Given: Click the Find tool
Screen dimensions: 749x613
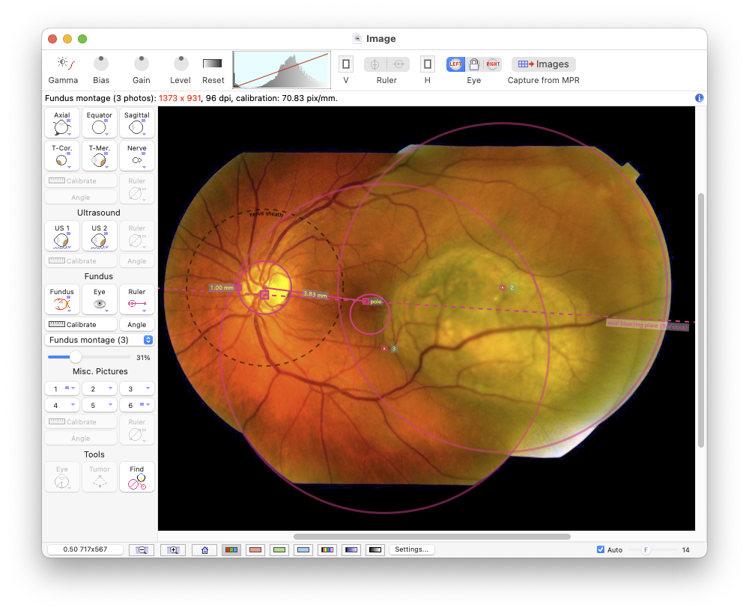Looking at the screenshot, I should coord(136,477).
